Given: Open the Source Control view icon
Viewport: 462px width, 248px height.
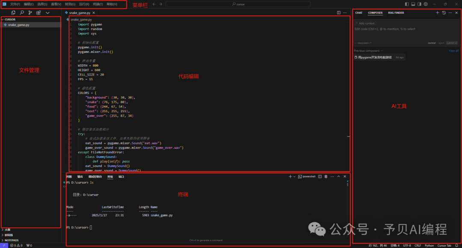Looking at the screenshot, I should [30, 13].
